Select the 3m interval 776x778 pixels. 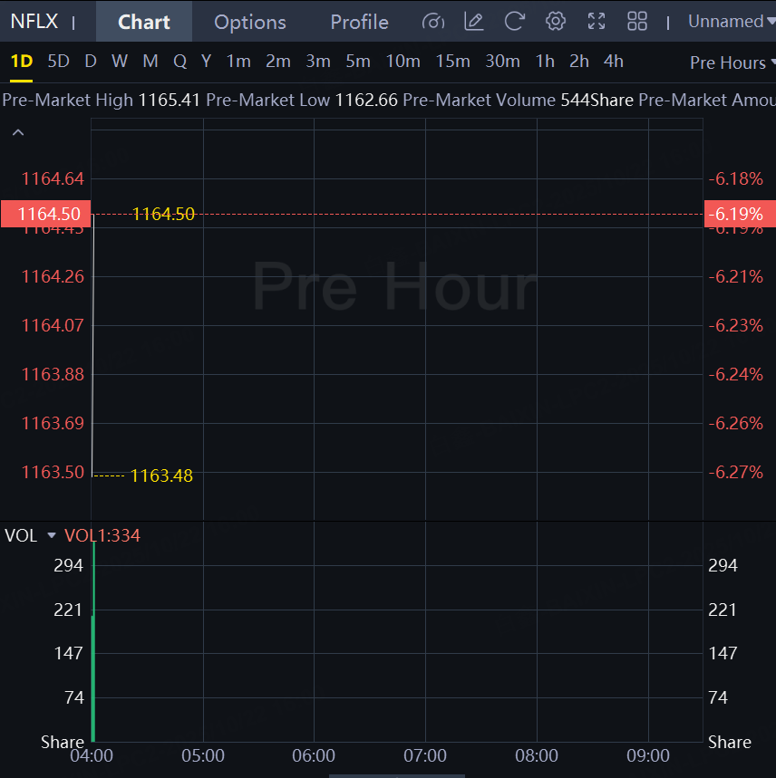coord(318,62)
